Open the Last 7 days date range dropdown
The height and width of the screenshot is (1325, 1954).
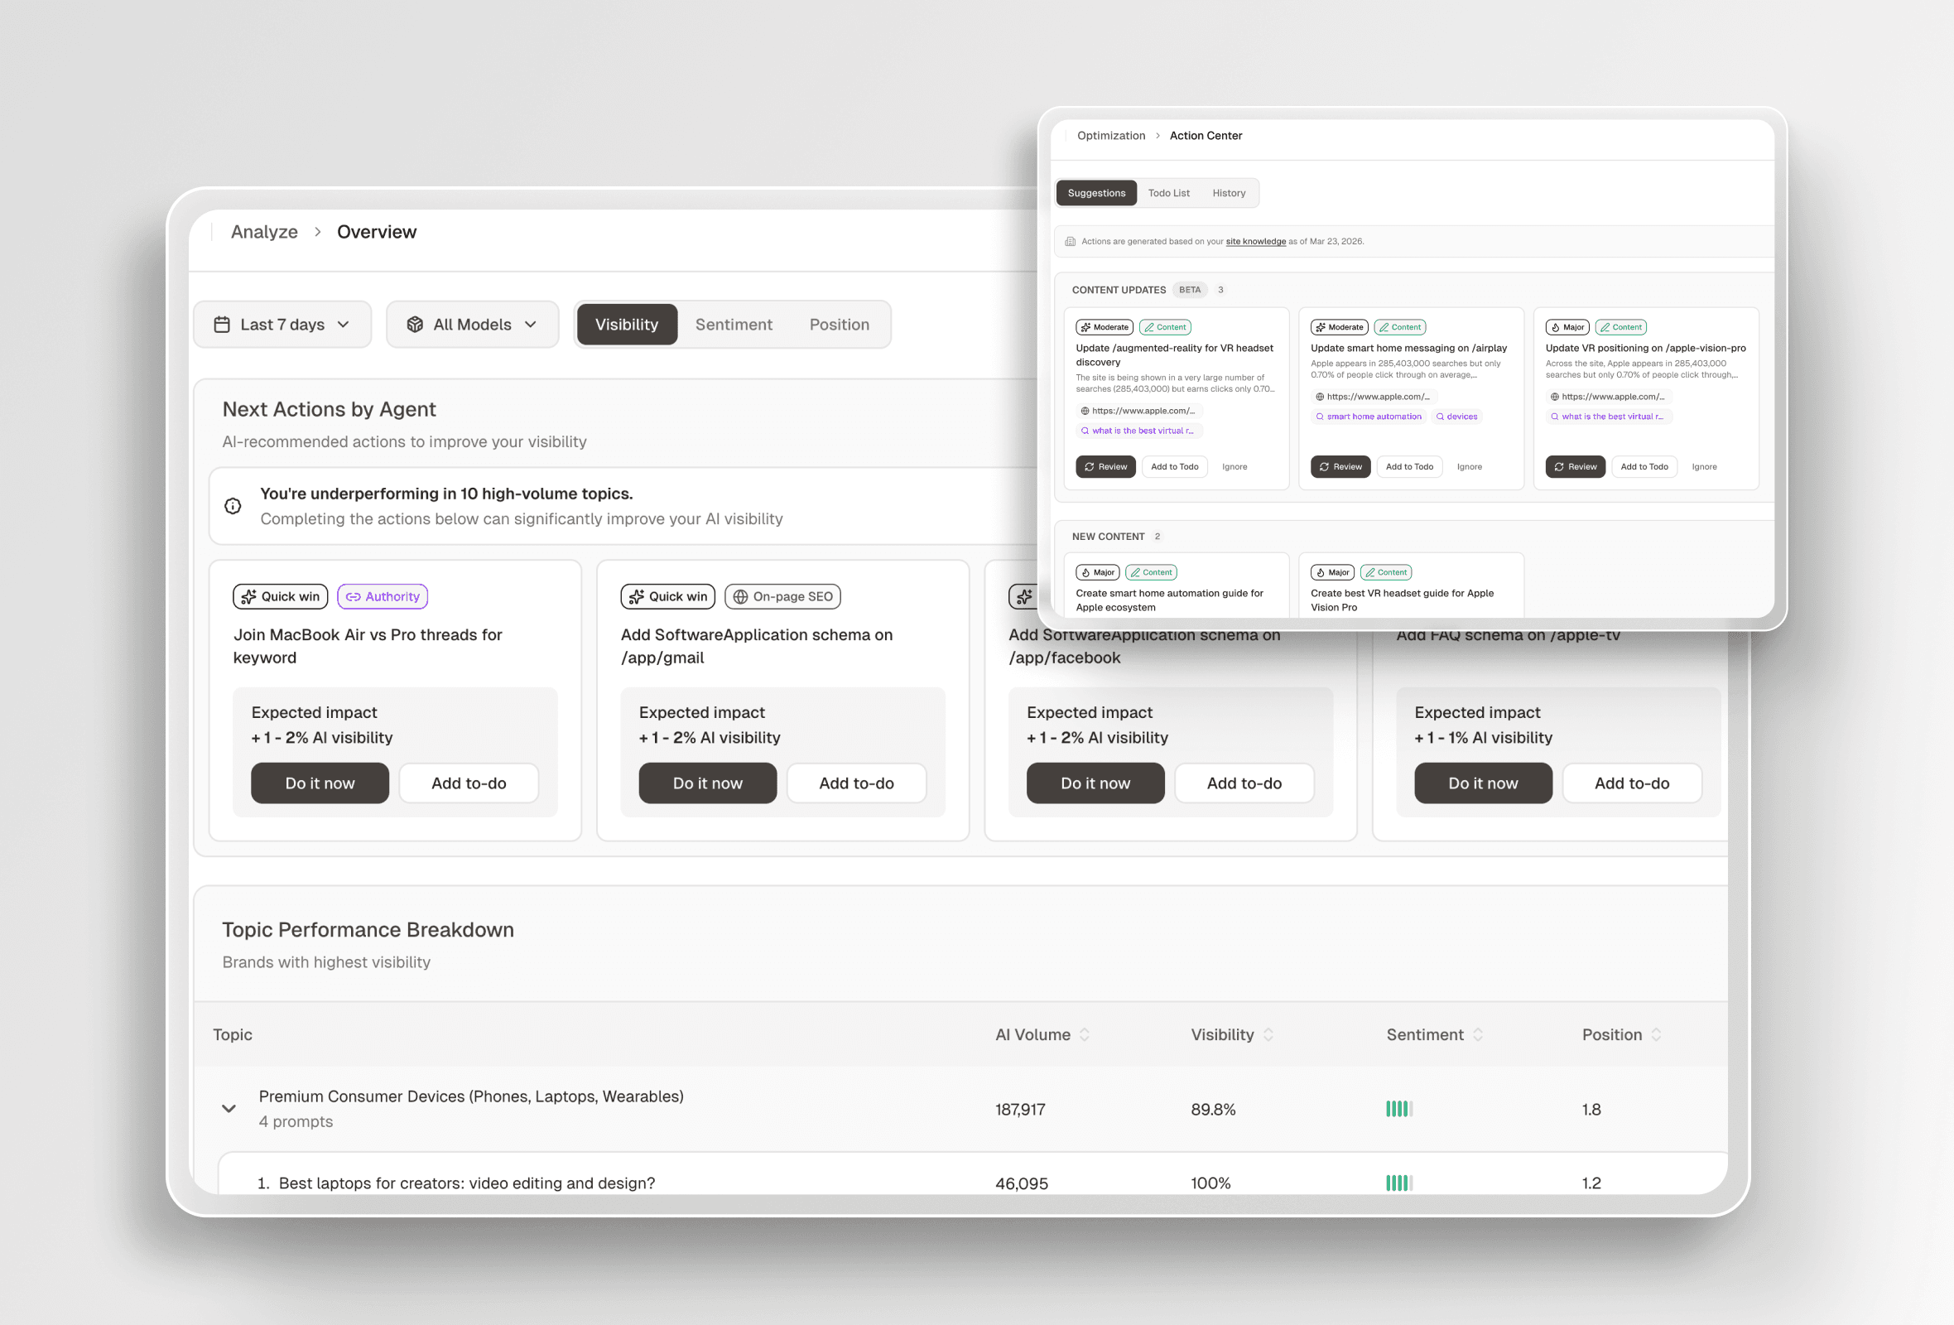[x=282, y=325]
